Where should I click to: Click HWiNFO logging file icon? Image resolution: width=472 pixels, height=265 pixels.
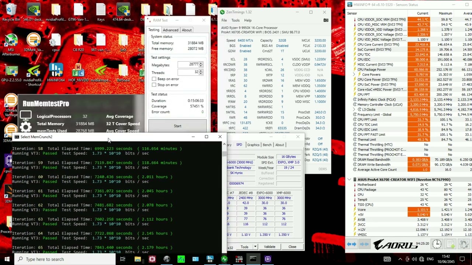pos(451,244)
